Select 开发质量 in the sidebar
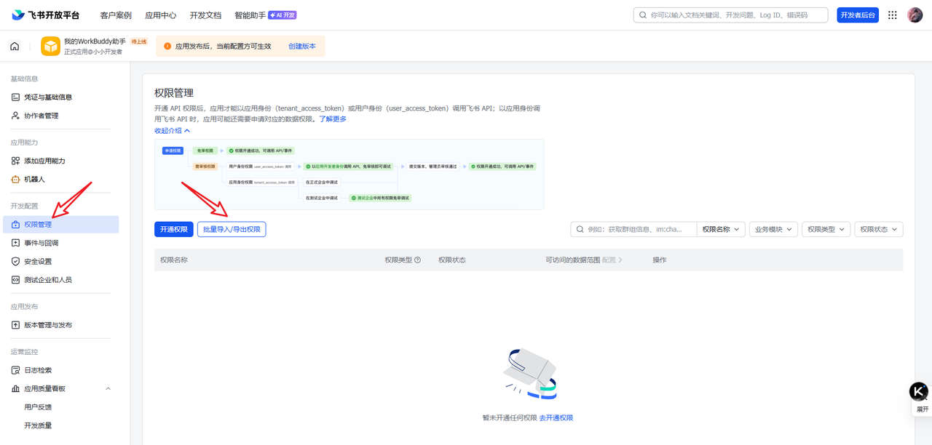Image resolution: width=932 pixels, height=445 pixels. tap(38, 425)
